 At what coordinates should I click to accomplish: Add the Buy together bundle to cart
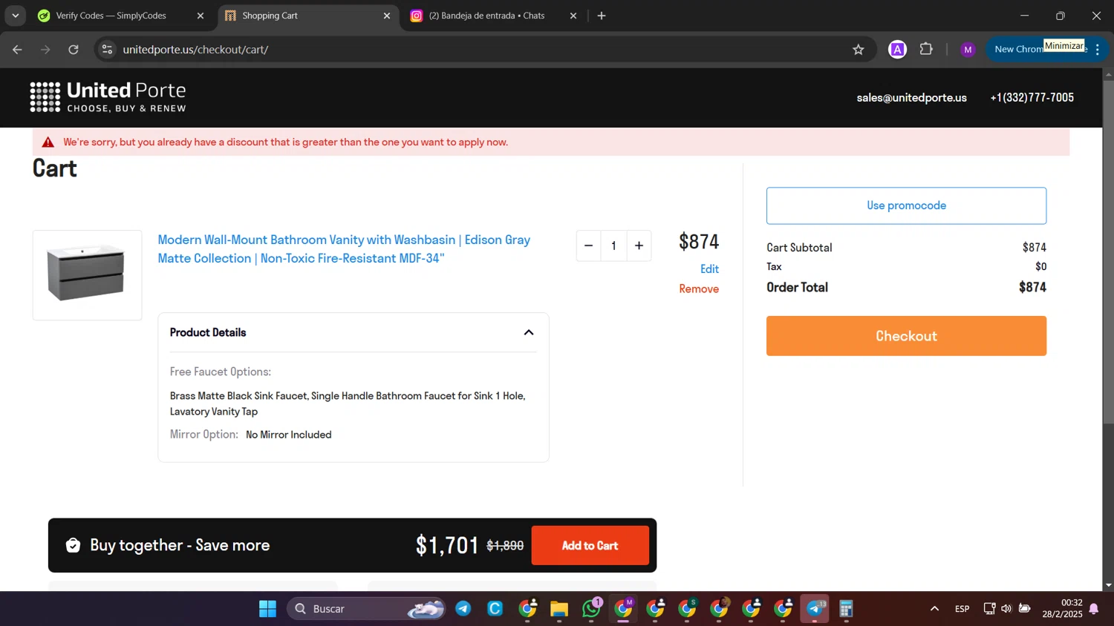pyautogui.click(x=590, y=545)
